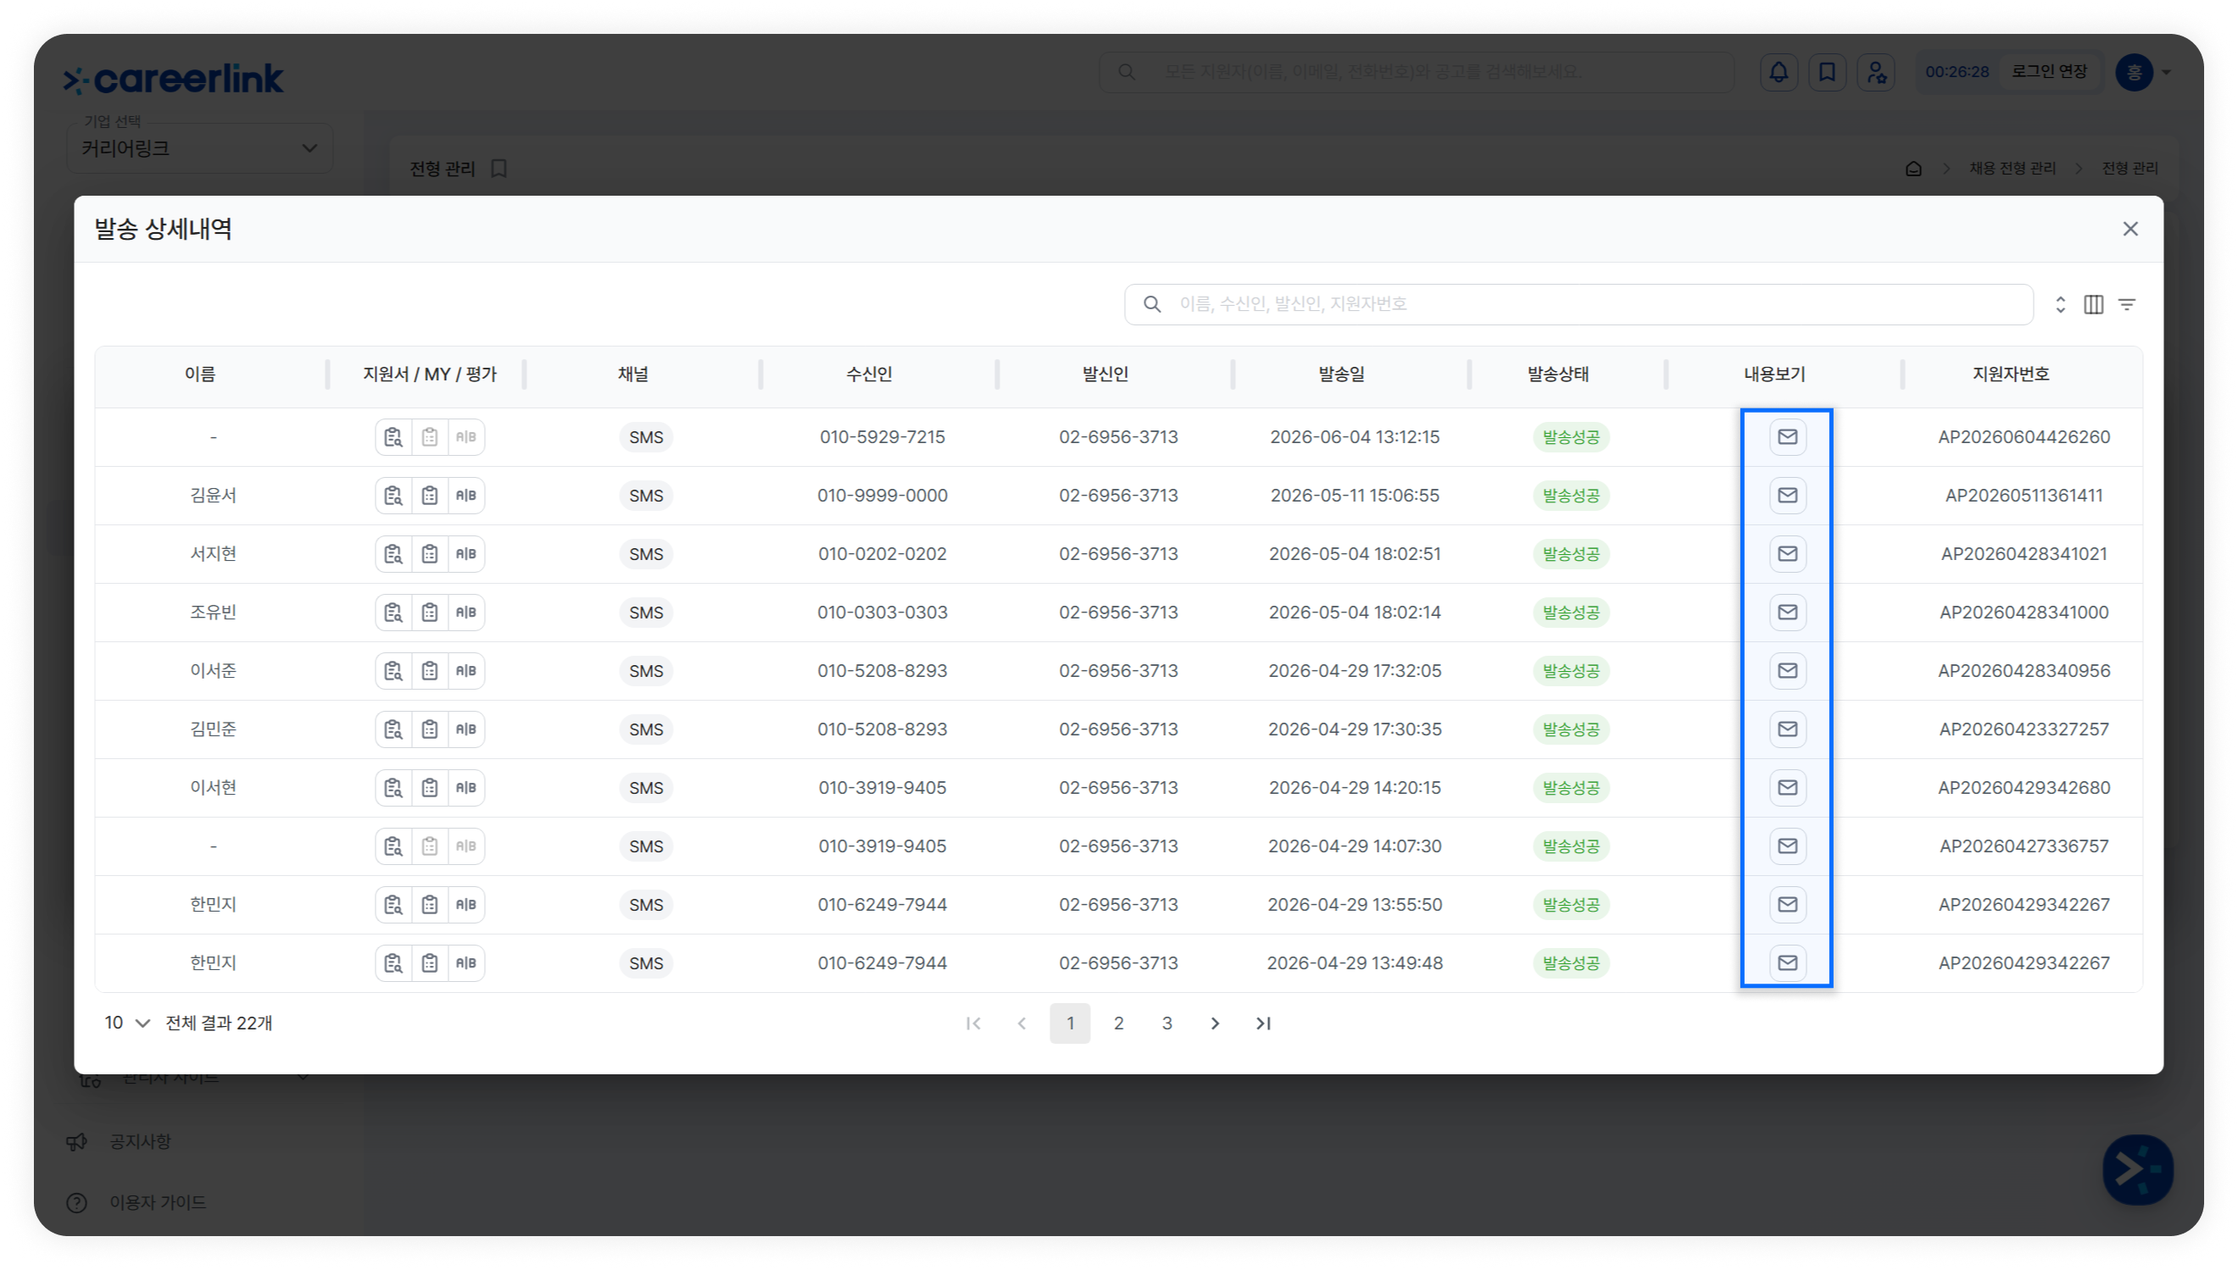Open the table filter icon

2127,304
